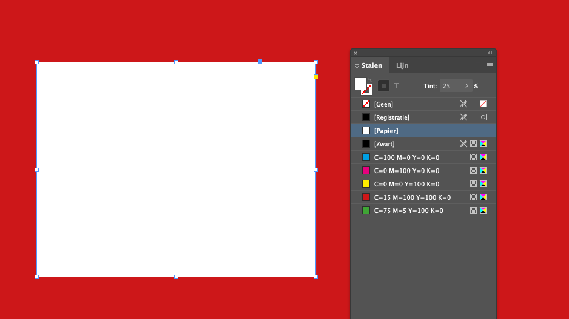Click the magenta color chip
Viewport: 569px width, 319px height.
(366, 171)
